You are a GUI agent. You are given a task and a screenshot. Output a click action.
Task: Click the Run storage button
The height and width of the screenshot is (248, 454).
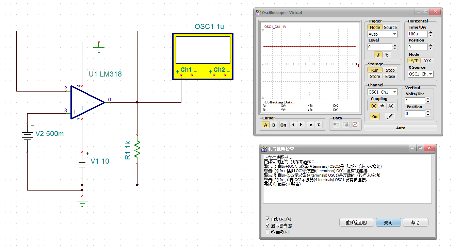pyautogui.click(x=374, y=70)
